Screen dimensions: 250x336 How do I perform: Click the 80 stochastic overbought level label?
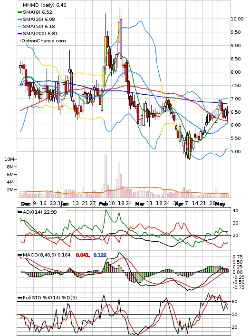[234, 302]
